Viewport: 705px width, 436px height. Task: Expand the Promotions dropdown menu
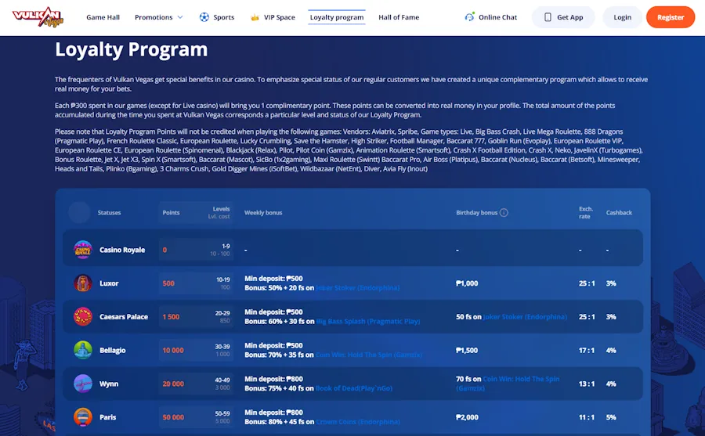(158, 17)
